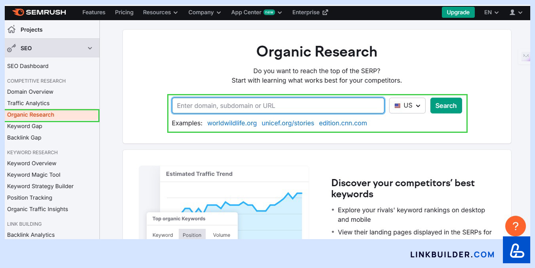Open Backlink Gap tool

coord(24,138)
